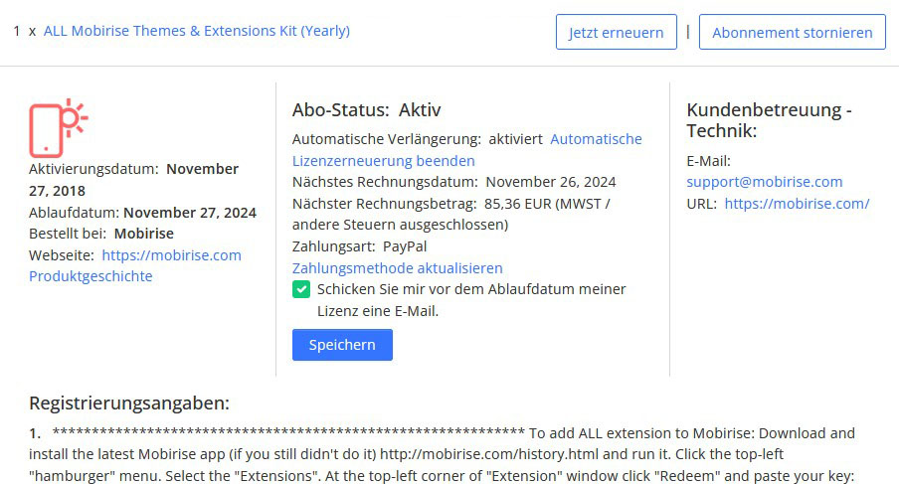Click the next billing date November 26, 2024

(x=550, y=182)
